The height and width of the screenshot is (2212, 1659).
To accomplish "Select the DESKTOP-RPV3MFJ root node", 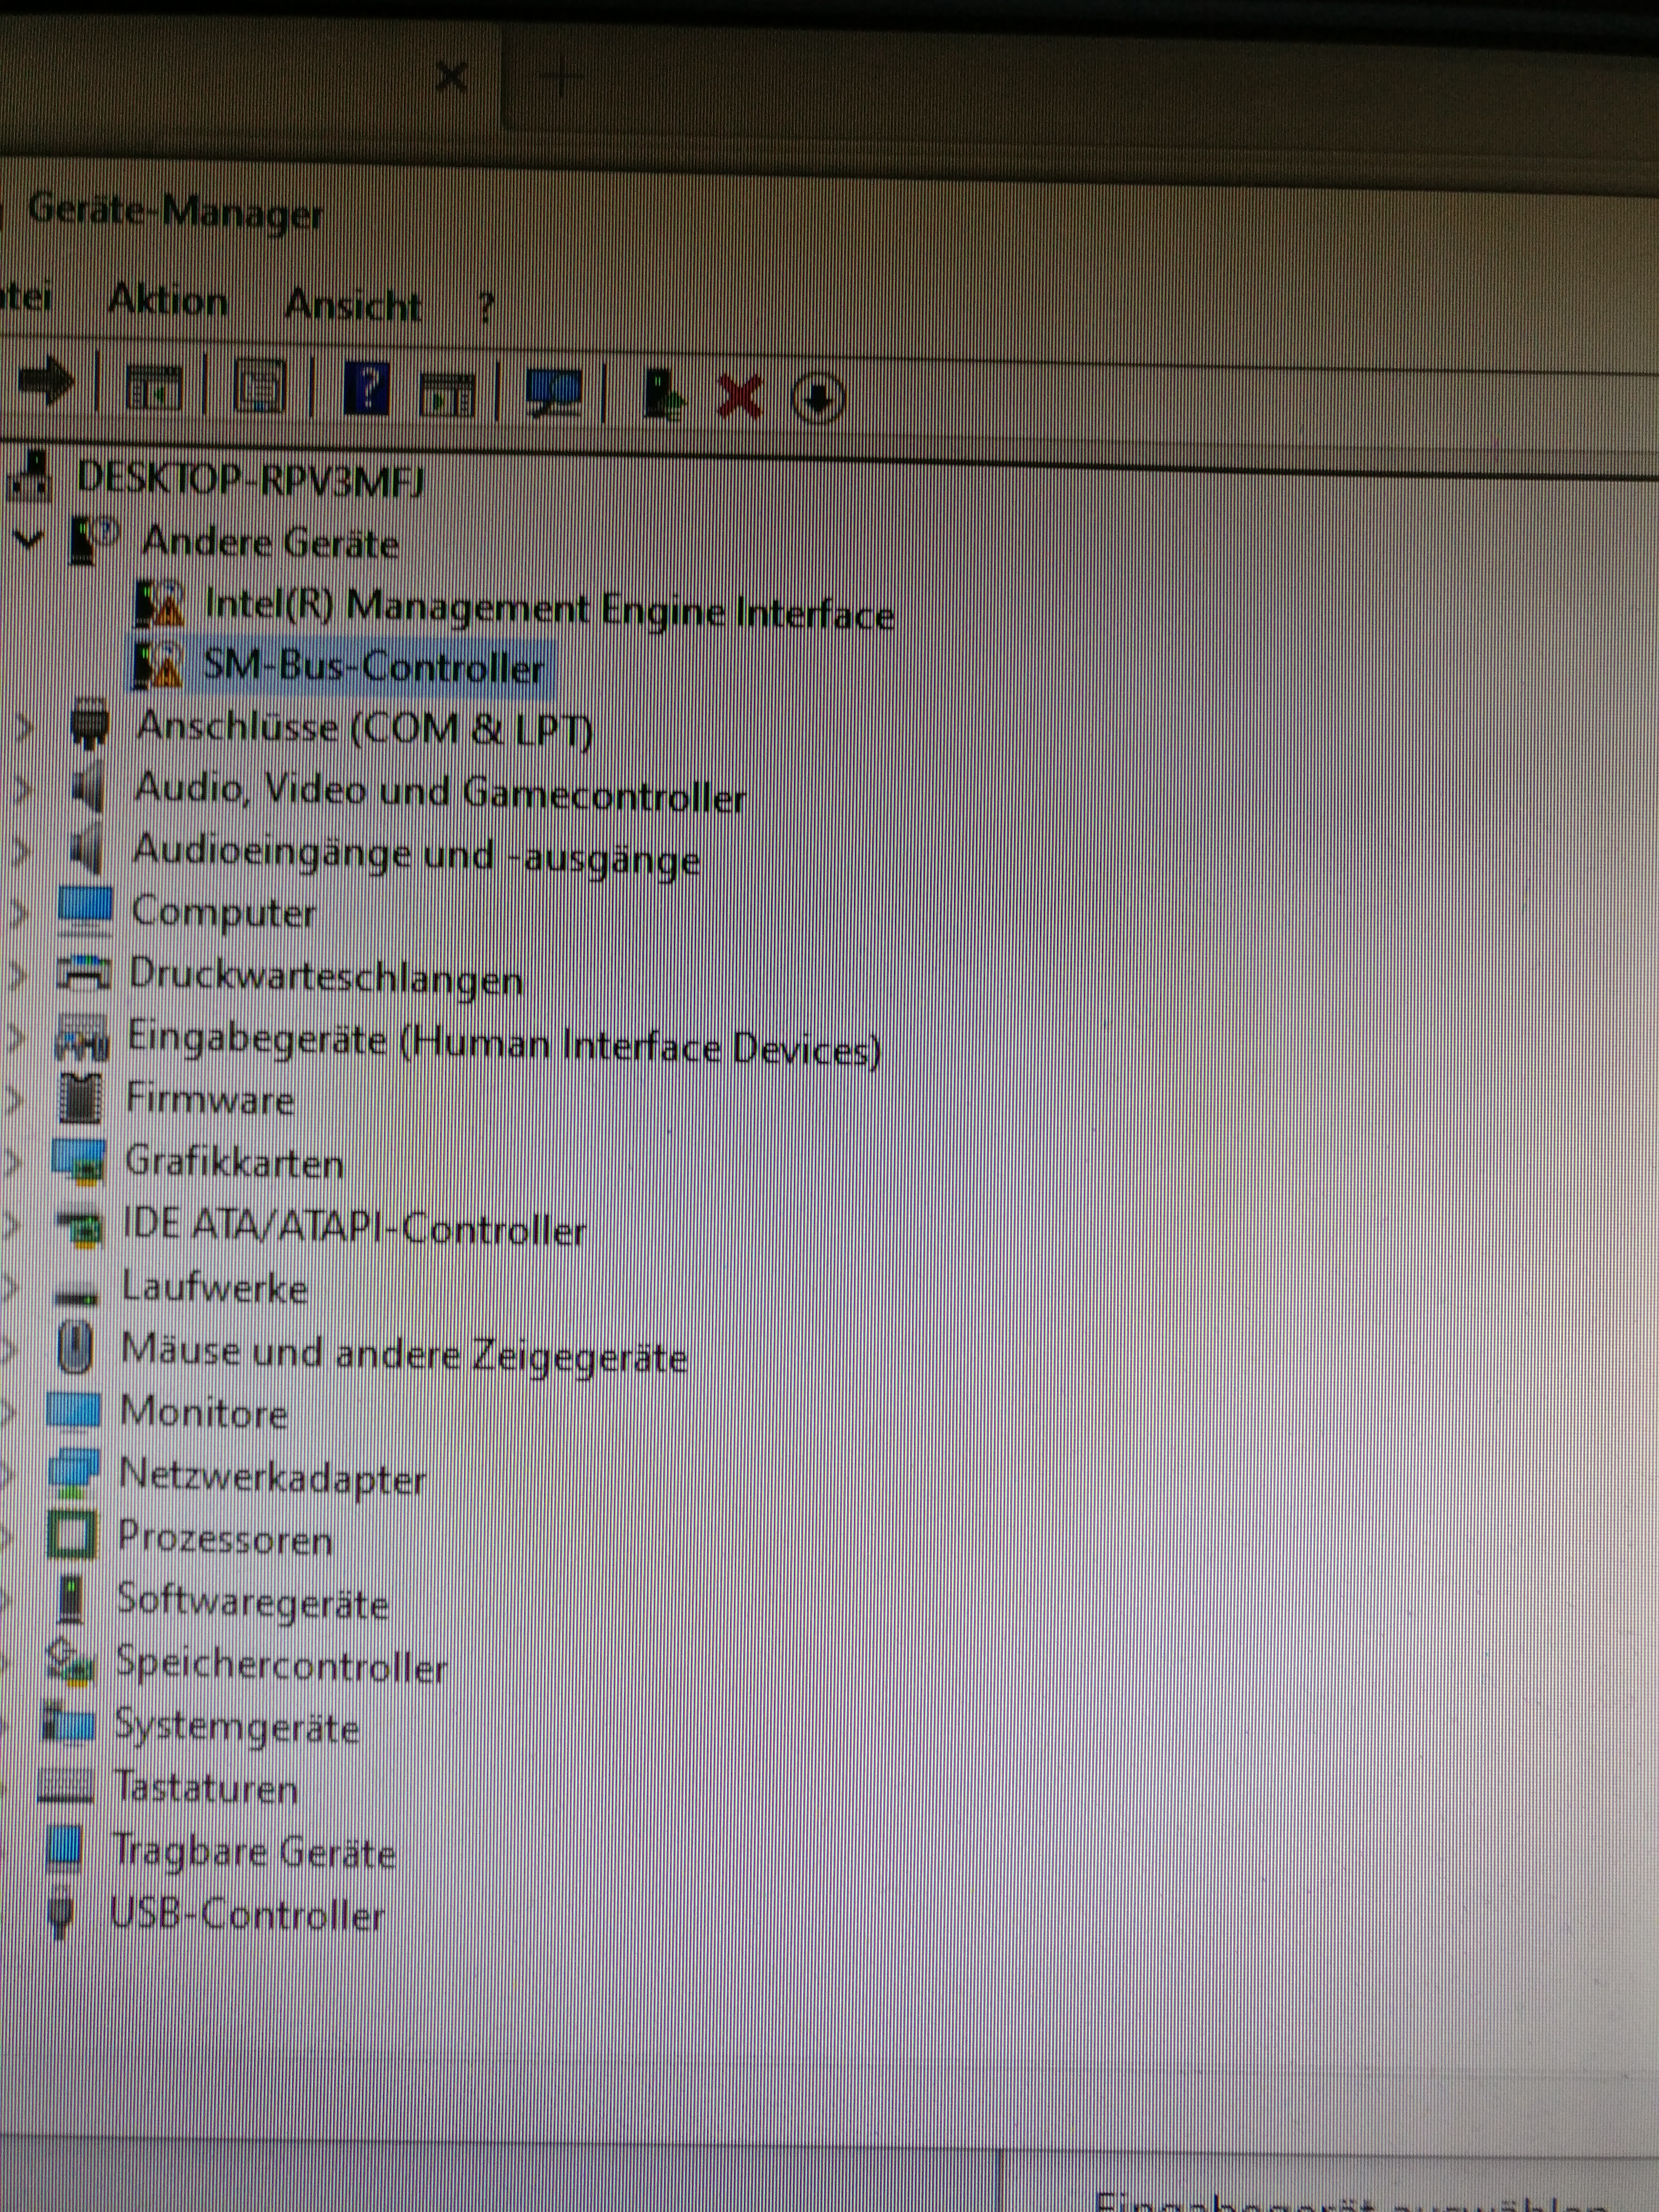I will (250, 479).
